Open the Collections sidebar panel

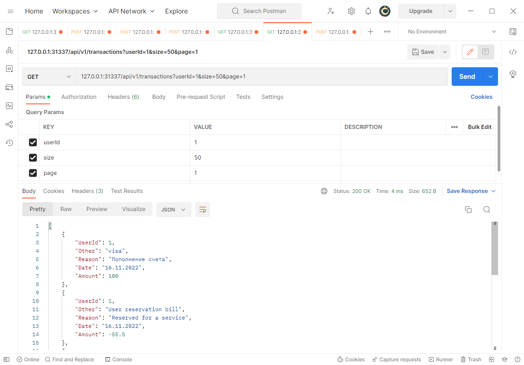tap(9, 31)
